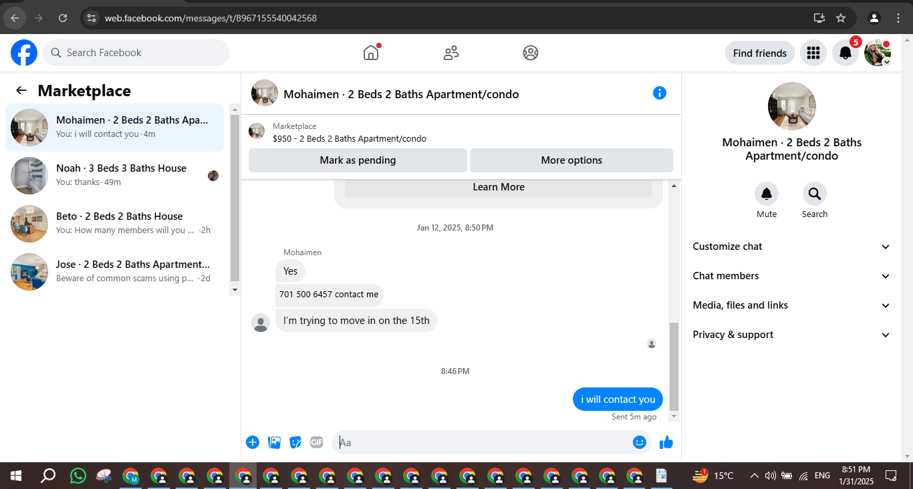Image resolution: width=913 pixels, height=489 pixels.
Task: Expand the Privacy & support section
Action: coord(792,335)
